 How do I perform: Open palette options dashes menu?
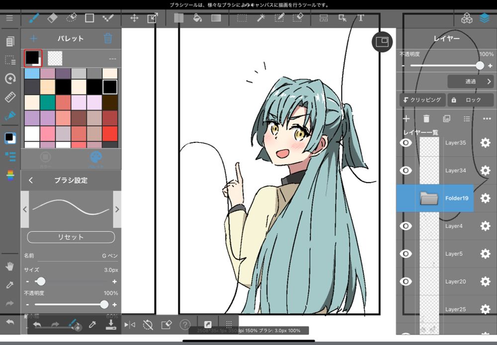coord(112,59)
